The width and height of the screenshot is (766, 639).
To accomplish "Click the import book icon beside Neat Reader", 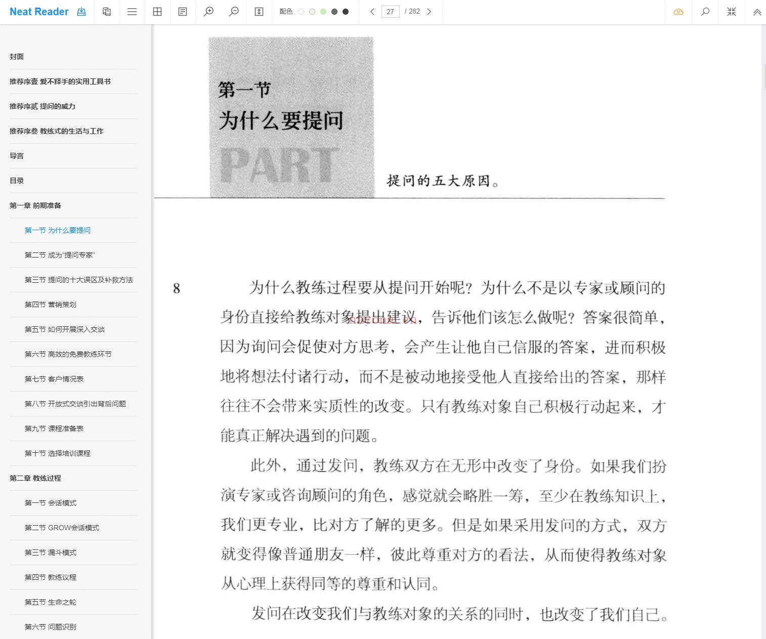I will point(81,12).
